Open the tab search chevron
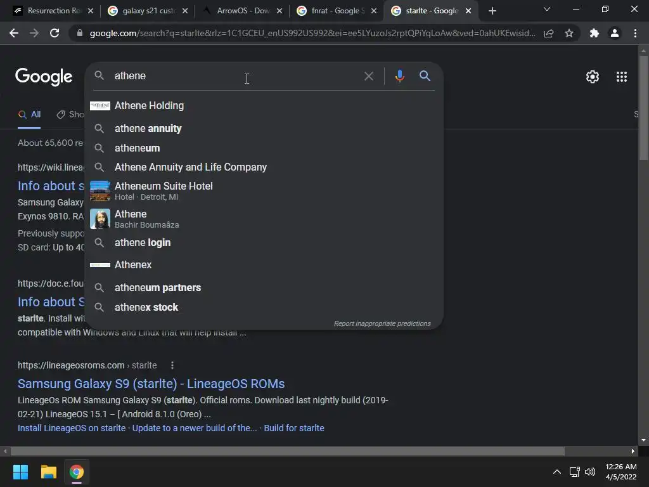 [547, 9]
